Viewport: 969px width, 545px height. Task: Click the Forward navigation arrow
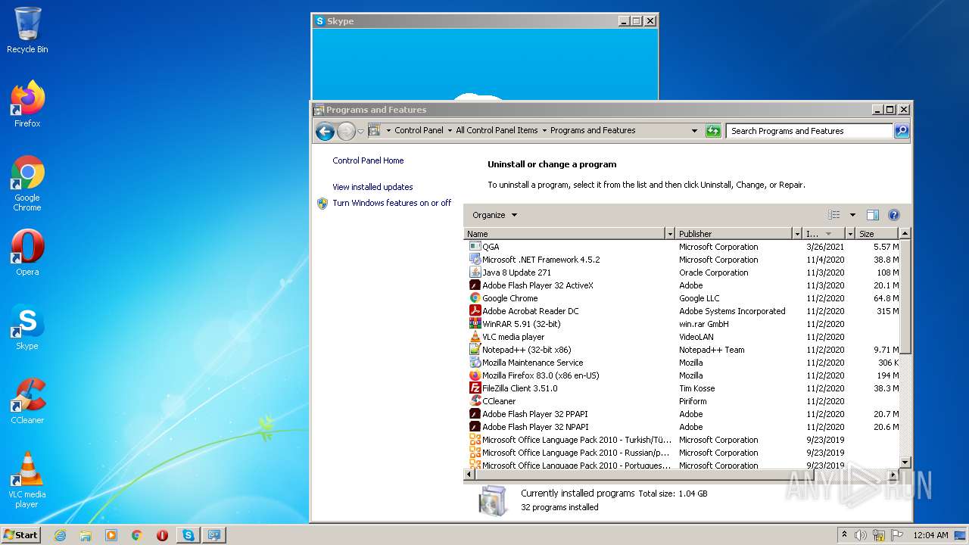[x=346, y=131]
